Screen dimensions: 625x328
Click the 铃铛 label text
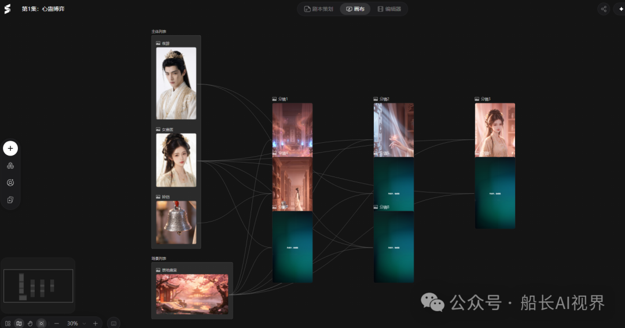point(166,197)
